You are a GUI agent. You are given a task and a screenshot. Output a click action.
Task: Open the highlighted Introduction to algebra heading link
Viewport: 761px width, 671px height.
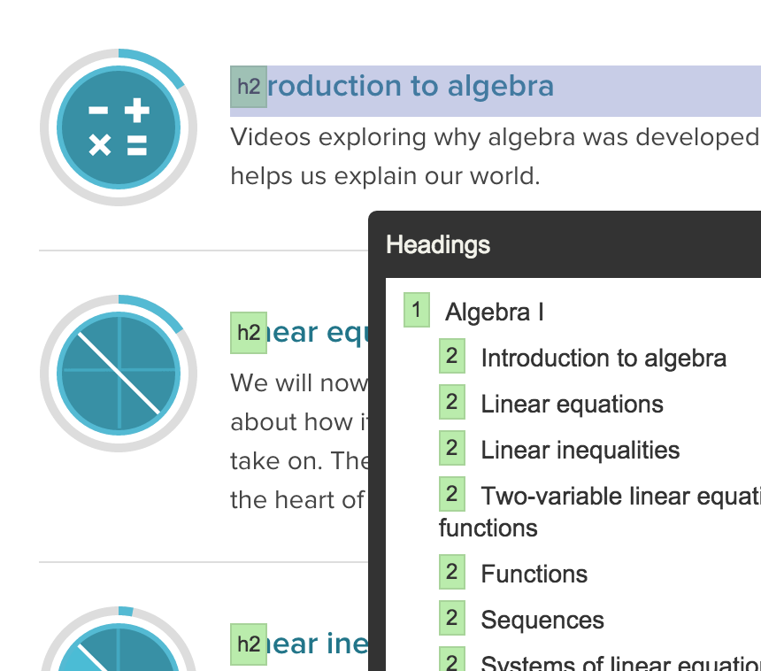point(411,87)
